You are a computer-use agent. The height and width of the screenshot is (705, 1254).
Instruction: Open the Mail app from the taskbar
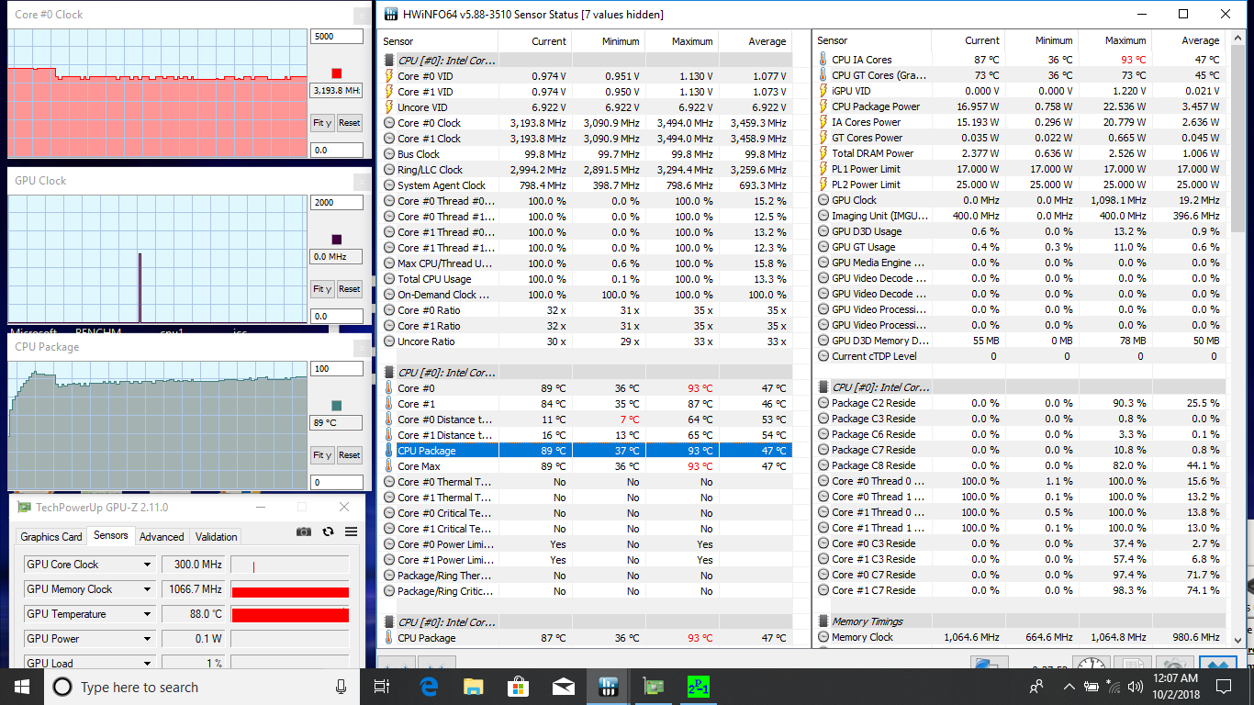coord(564,687)
